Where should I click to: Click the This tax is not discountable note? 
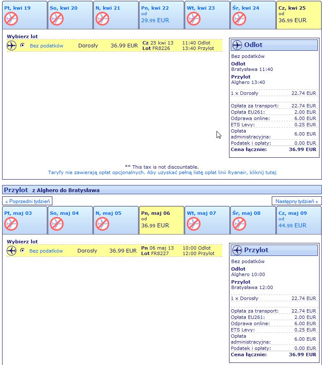(162, 167)
